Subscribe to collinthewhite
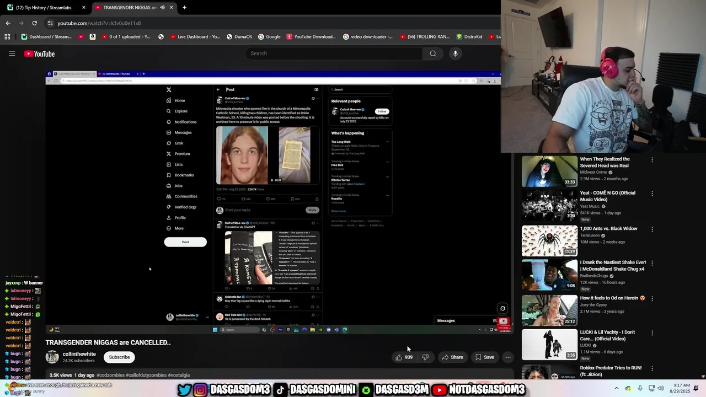 coord(119,357)
